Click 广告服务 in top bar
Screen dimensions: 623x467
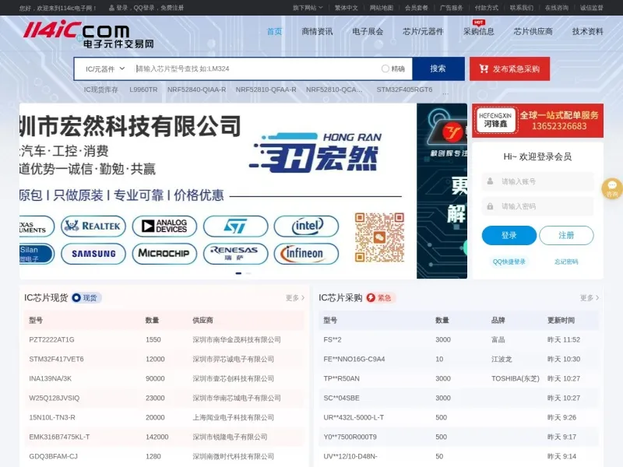tap(452, 8)
